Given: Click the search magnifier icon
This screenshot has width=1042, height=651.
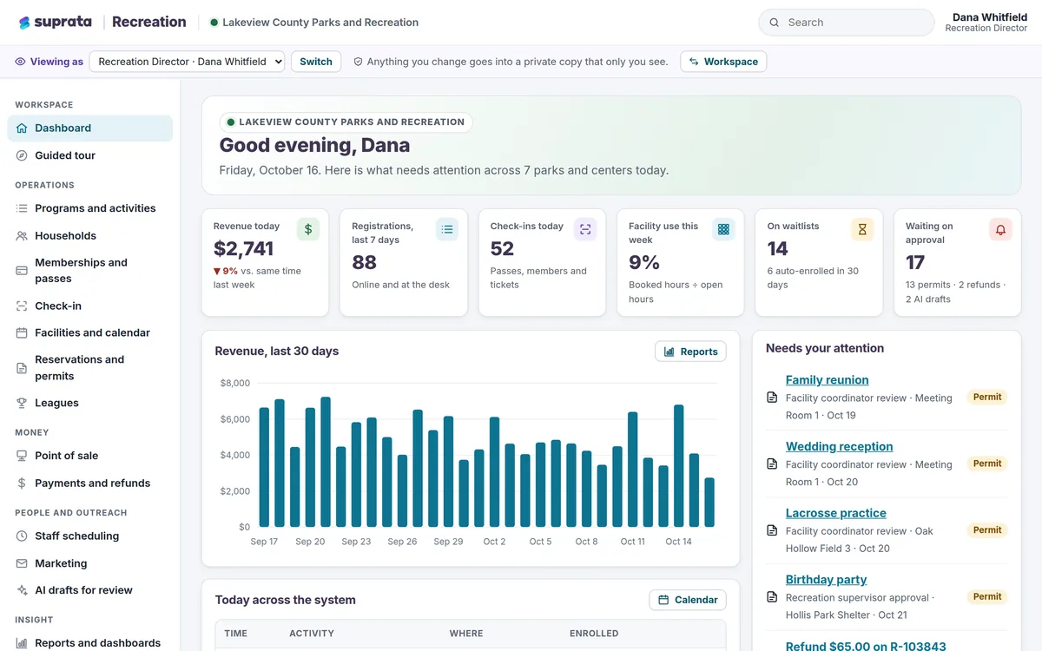Looking at the screenshot, I should coord(774,23).
